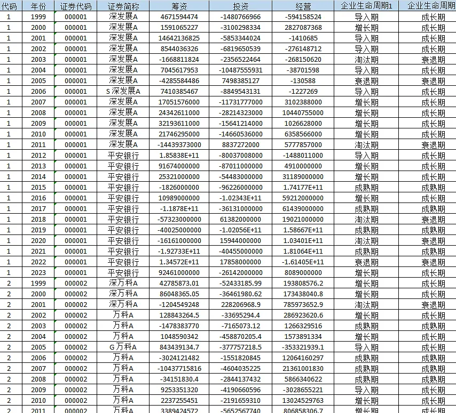Image resolution: width=456 pixels, height=413 pixels.
Task: Click cell with value 1.74177E+11
Action: 303,187
